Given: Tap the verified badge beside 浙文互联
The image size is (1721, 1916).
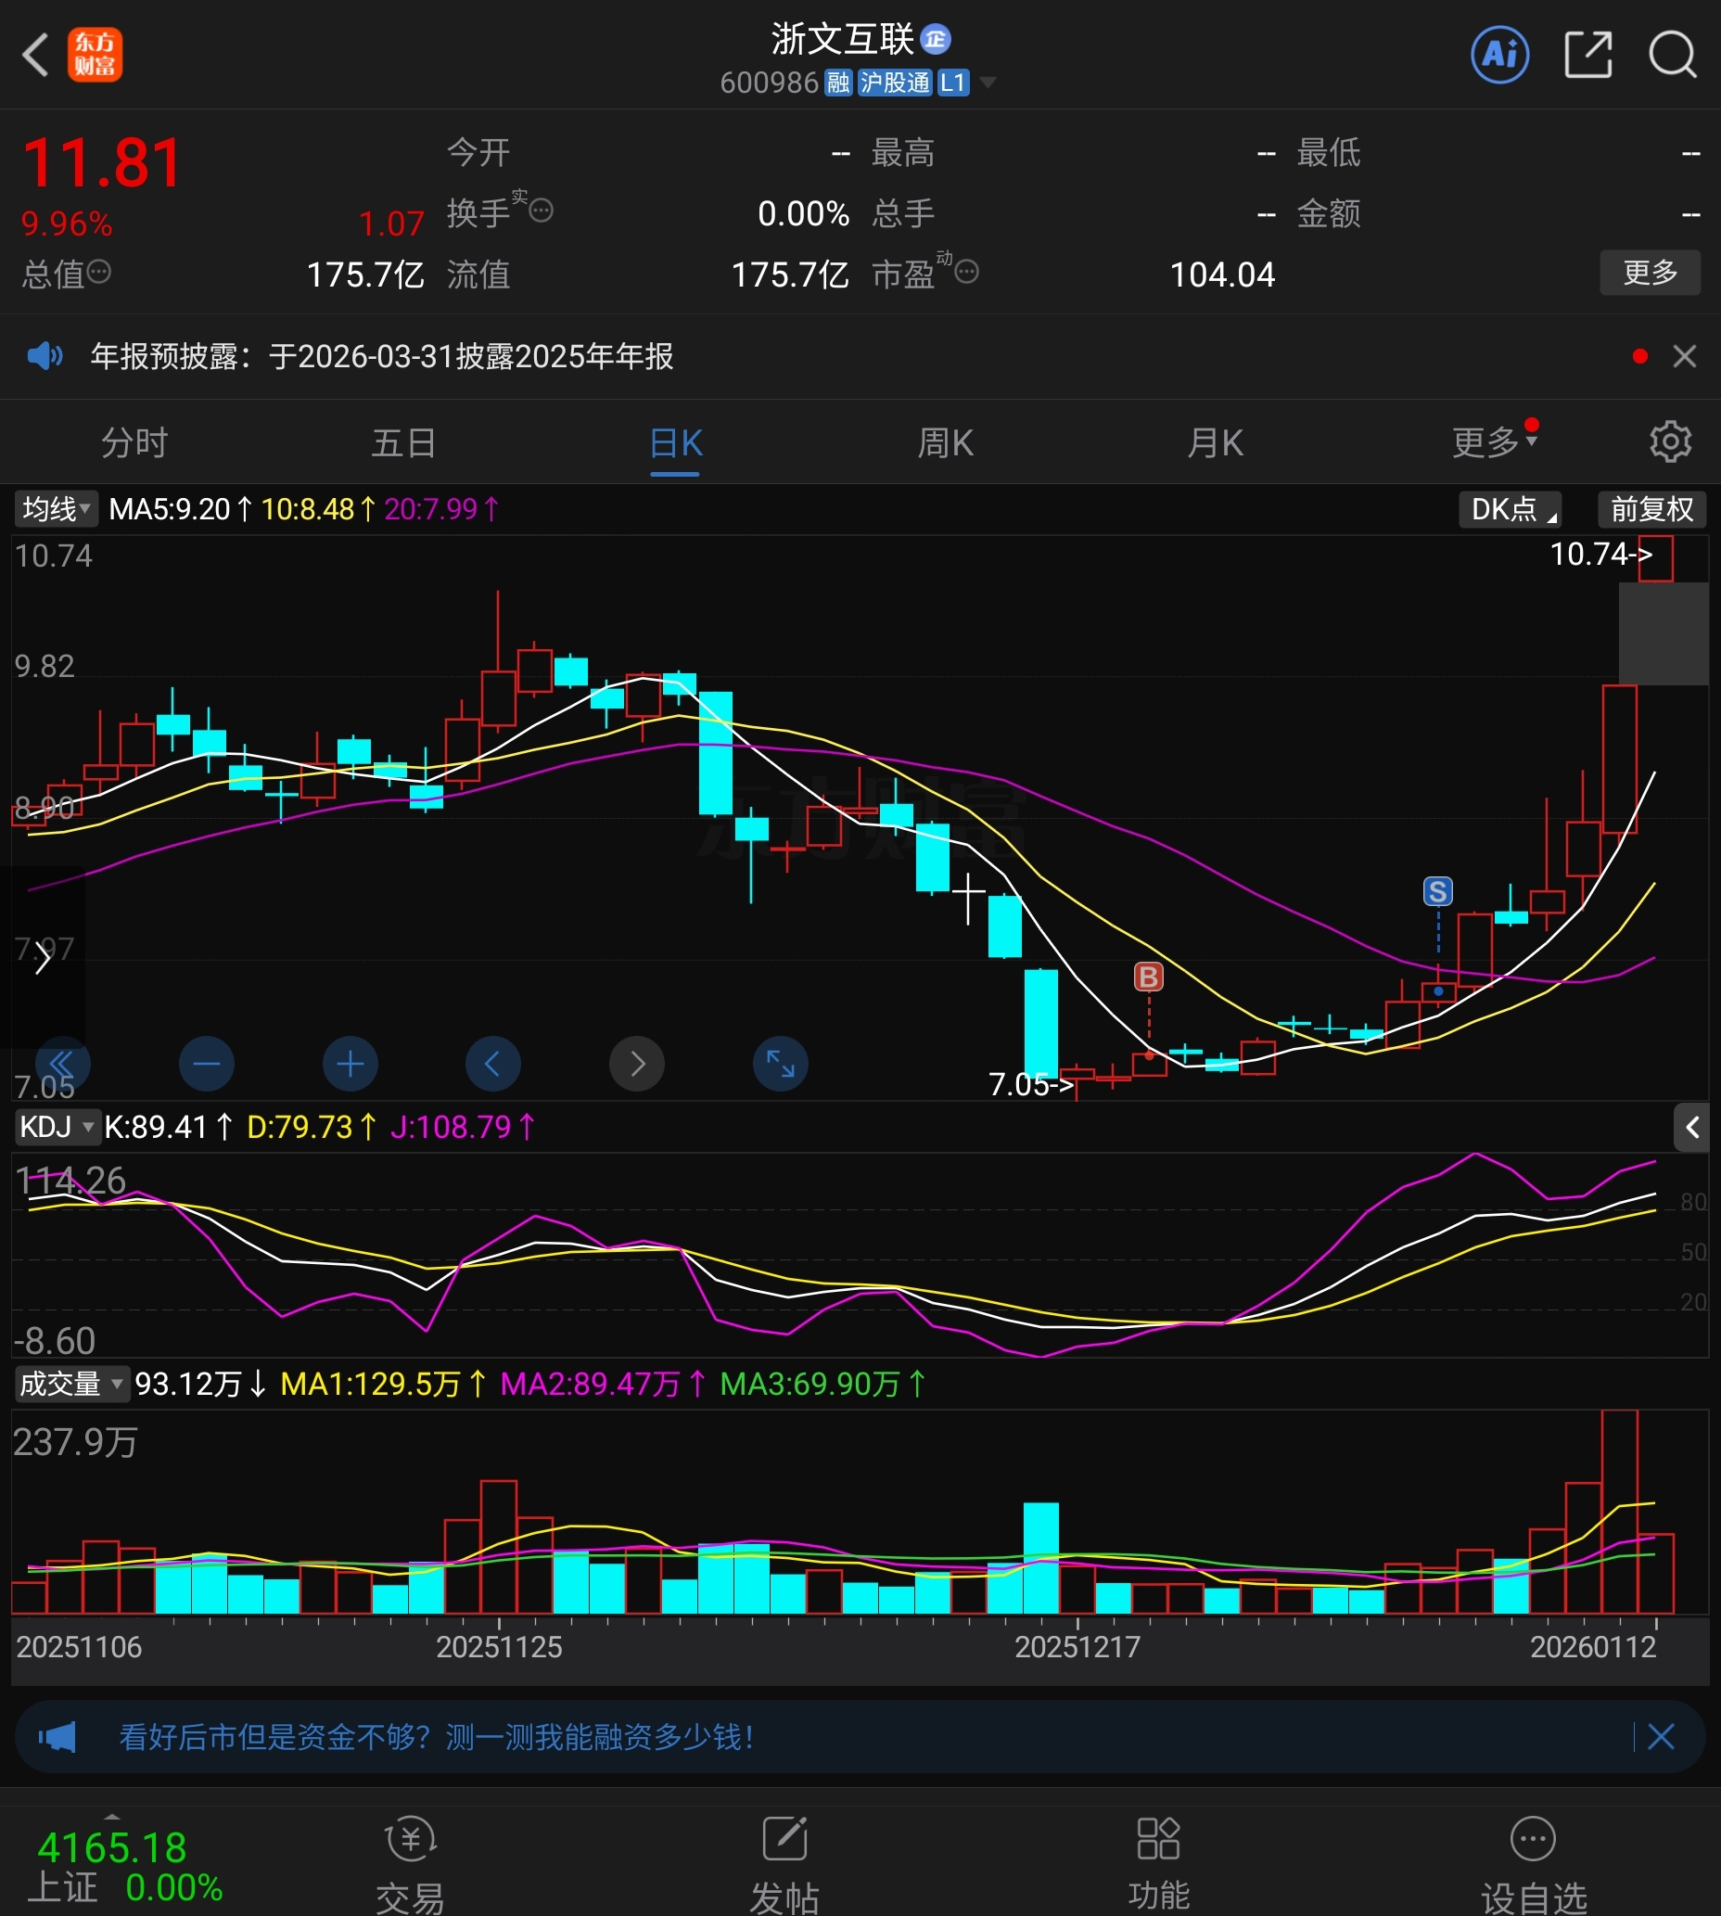Looking at the screenshot, I should 936,39.
